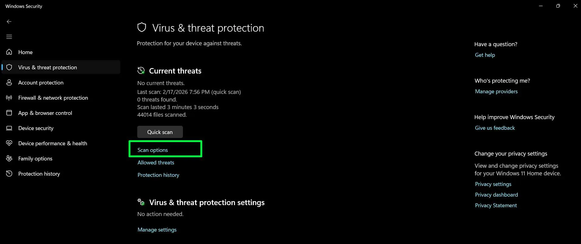Click the back arrow icon
Screen dimensions: 581x244
(9, 22)
